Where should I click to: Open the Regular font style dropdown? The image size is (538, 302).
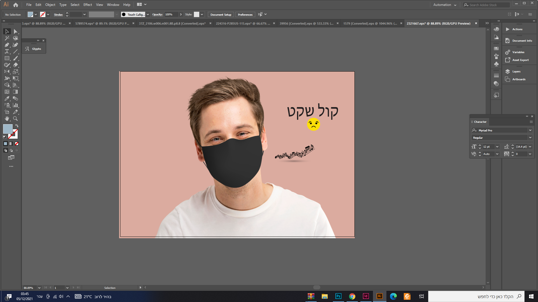point(530,138)
